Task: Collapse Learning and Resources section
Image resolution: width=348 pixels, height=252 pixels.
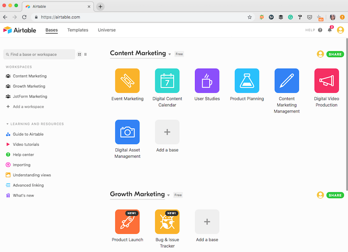Action: (x=7, y=124)
